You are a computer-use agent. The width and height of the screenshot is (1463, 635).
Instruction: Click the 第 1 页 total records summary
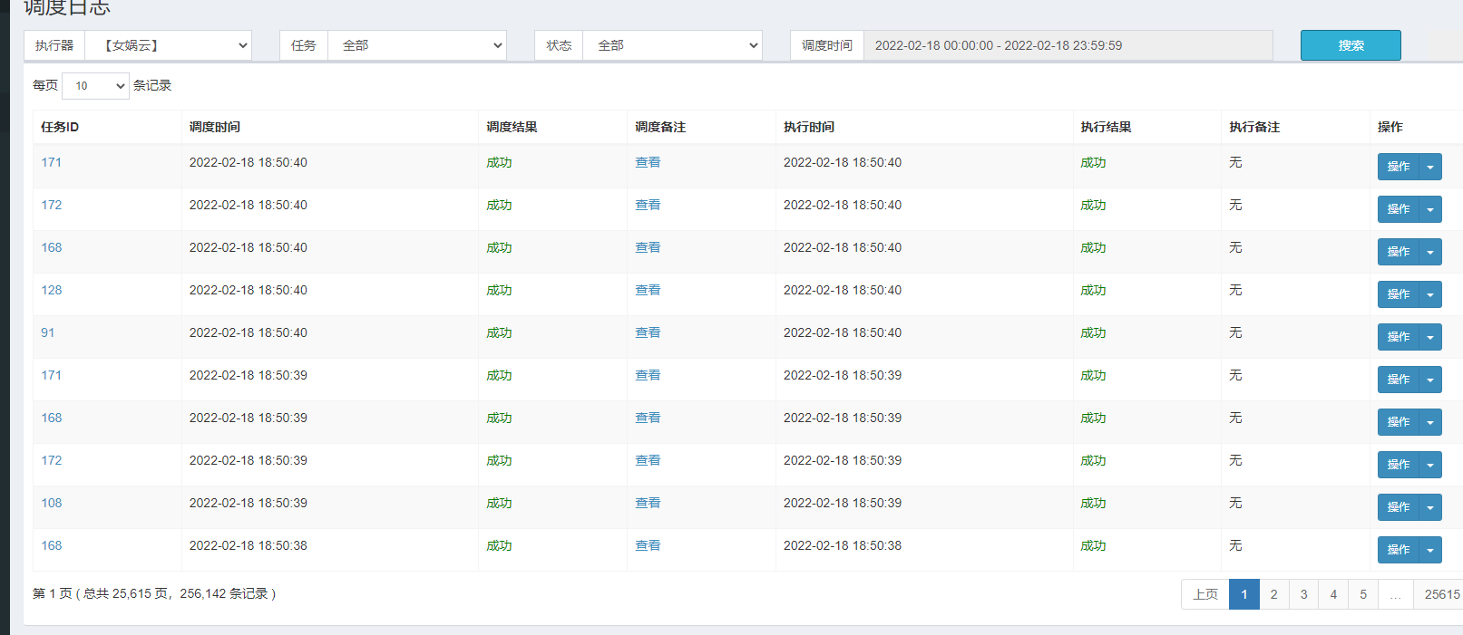154,593
